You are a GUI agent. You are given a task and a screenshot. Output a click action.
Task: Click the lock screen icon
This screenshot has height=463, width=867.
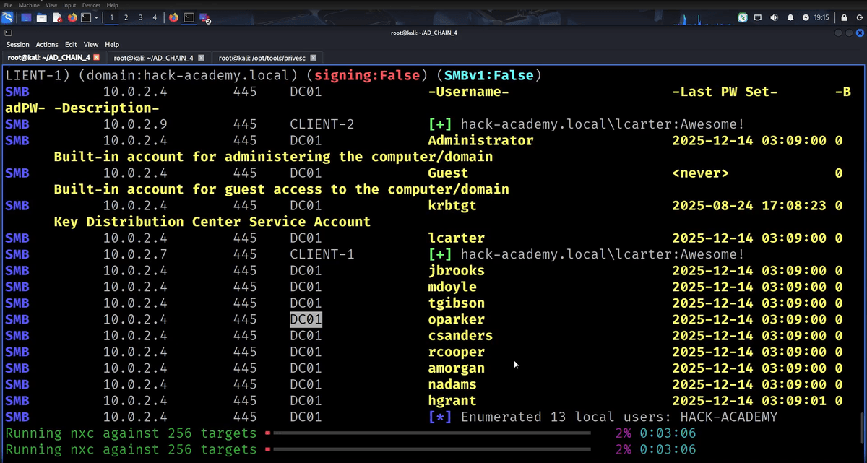tap(843, 17)
